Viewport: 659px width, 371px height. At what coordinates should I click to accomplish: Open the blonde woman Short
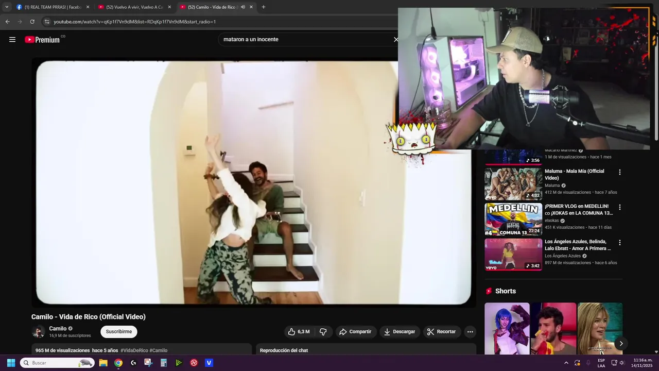tap(600, 329)
